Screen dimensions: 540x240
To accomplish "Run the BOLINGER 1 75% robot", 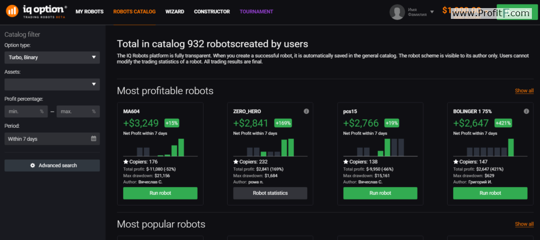I will [490, 193].
